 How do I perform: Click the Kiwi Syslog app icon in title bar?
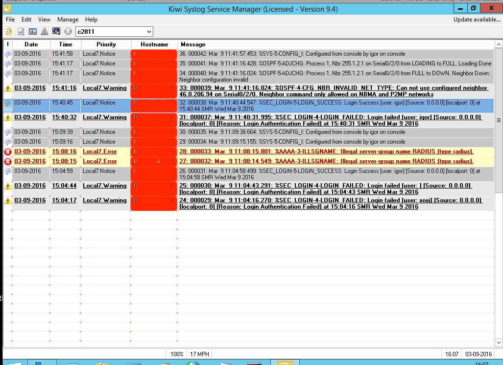tap(7, 9)
